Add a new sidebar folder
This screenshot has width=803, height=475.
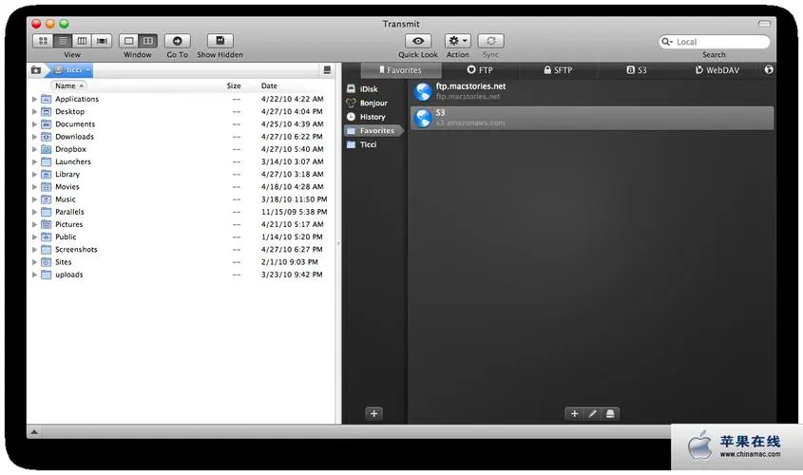[x=373, y=413]
